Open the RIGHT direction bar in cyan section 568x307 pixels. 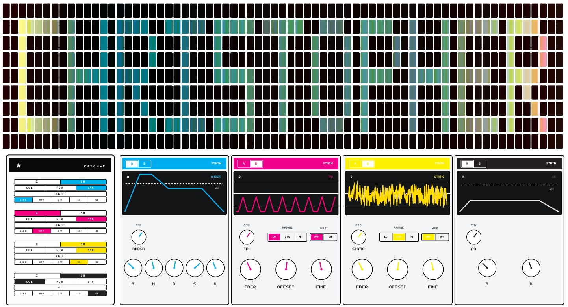tap(60, 194)
